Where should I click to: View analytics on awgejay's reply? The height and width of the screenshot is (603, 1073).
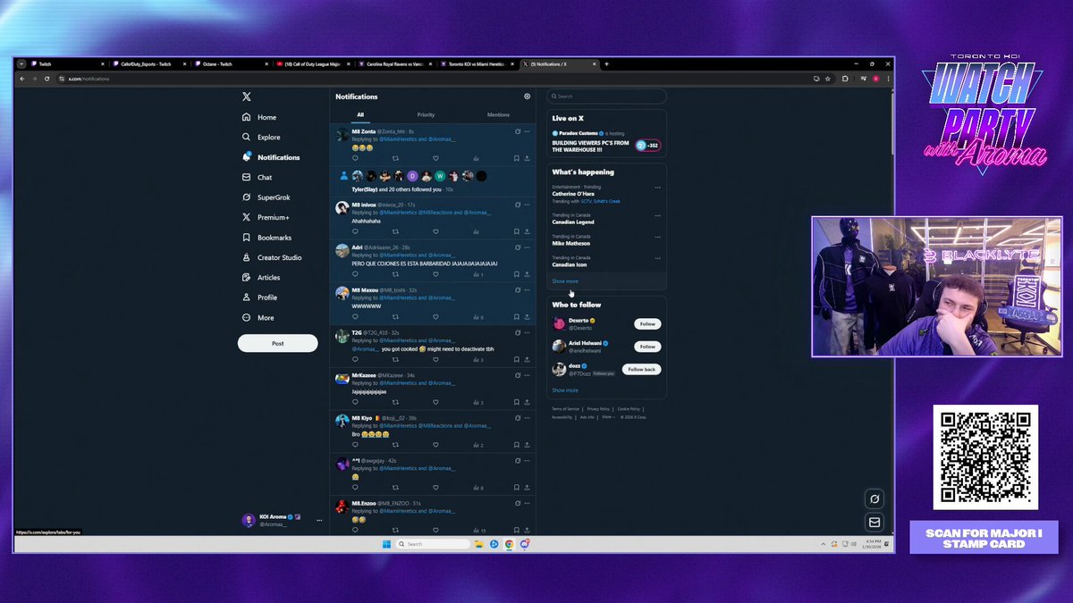click(x=477, y=488)
